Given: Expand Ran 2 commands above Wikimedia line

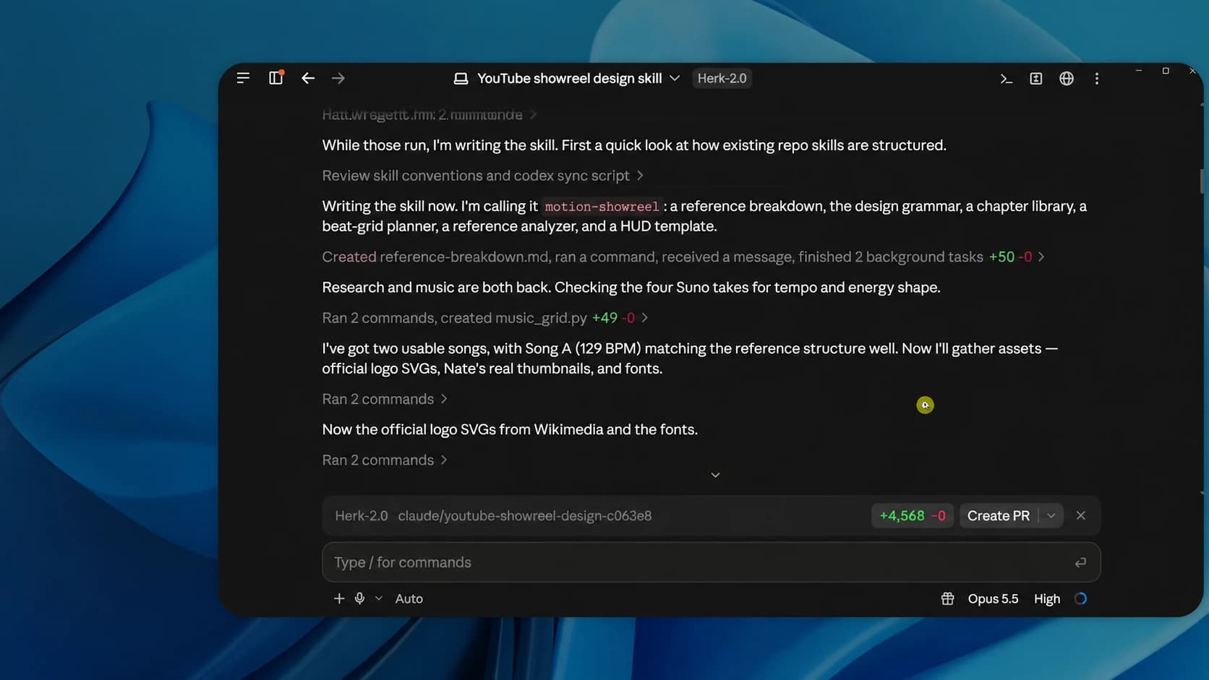Looking at the screenshot, I should click(385, 399).
